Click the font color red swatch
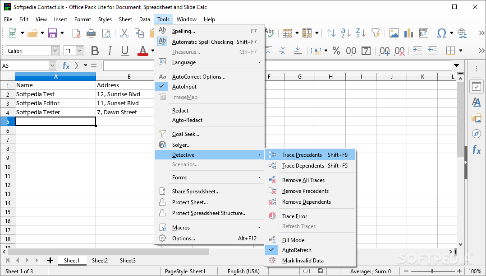This screenshot has height=276, width=486. click(x=143, y=55)
